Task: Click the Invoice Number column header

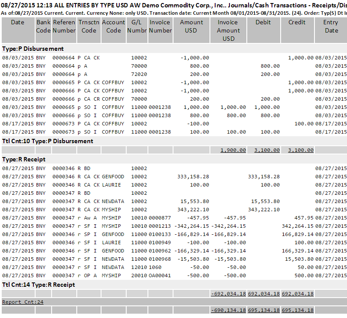Action: (160, 30)
